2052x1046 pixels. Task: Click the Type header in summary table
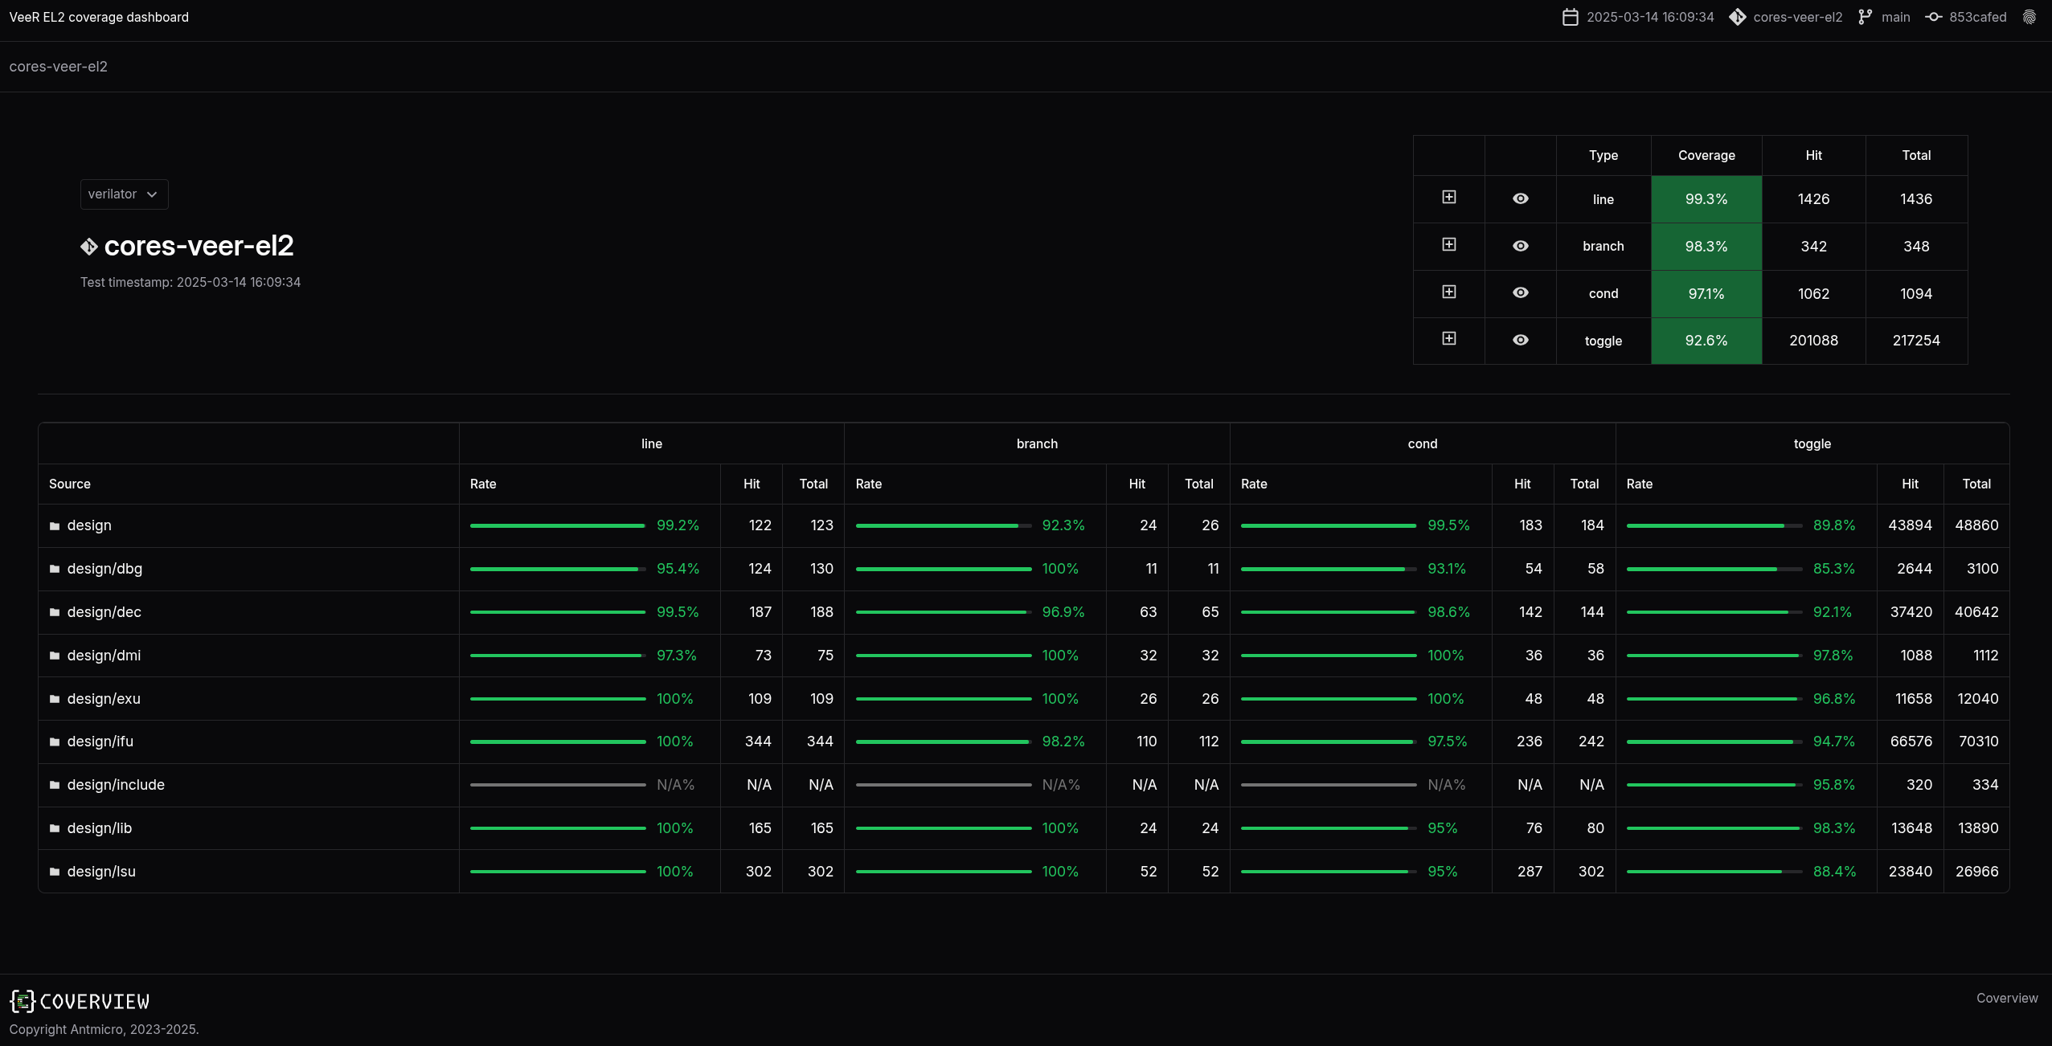coord(1604,155)
